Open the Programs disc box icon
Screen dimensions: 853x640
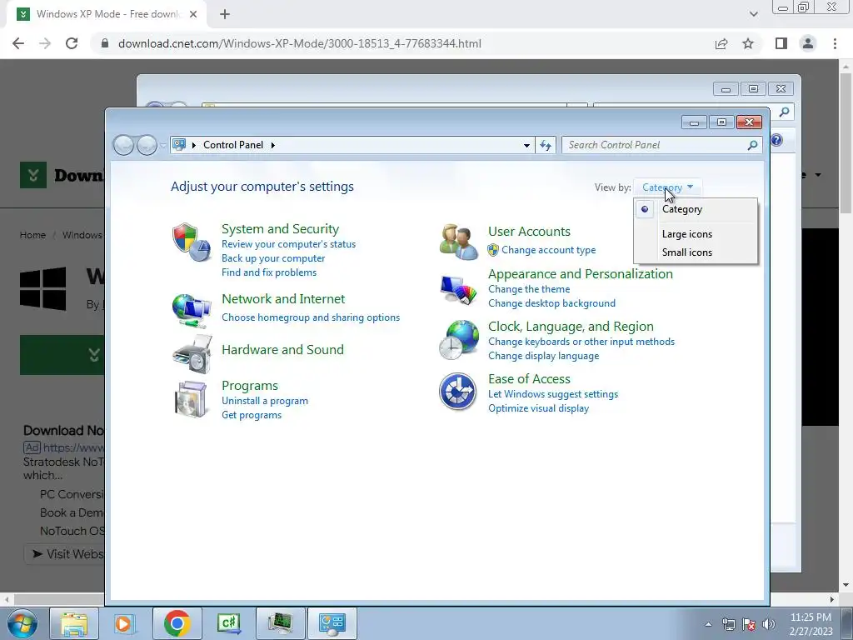(192, 399)
